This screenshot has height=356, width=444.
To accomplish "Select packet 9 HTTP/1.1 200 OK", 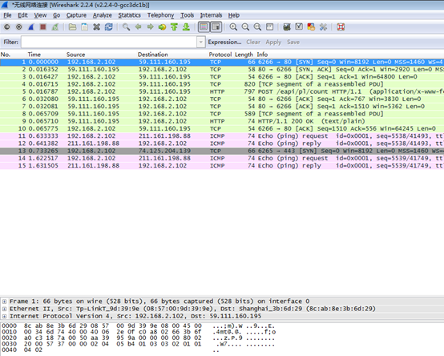I will pyautogui.click(x=222, y=121).
